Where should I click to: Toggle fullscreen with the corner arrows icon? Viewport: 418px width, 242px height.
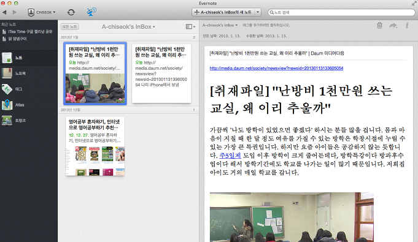[x=414, y=3]
